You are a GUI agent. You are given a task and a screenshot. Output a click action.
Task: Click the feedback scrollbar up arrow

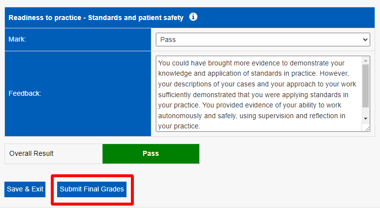click(x=365, y=60)
